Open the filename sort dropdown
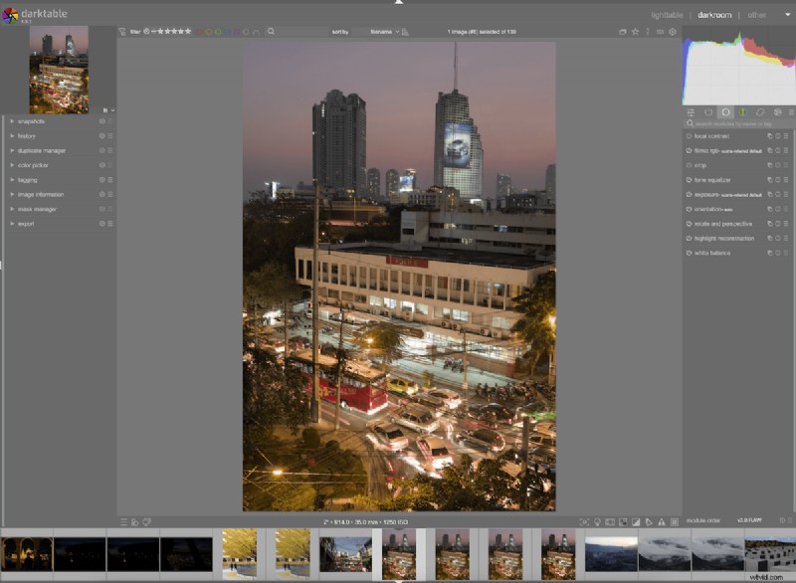796x583 pixels. pos(382,32)
